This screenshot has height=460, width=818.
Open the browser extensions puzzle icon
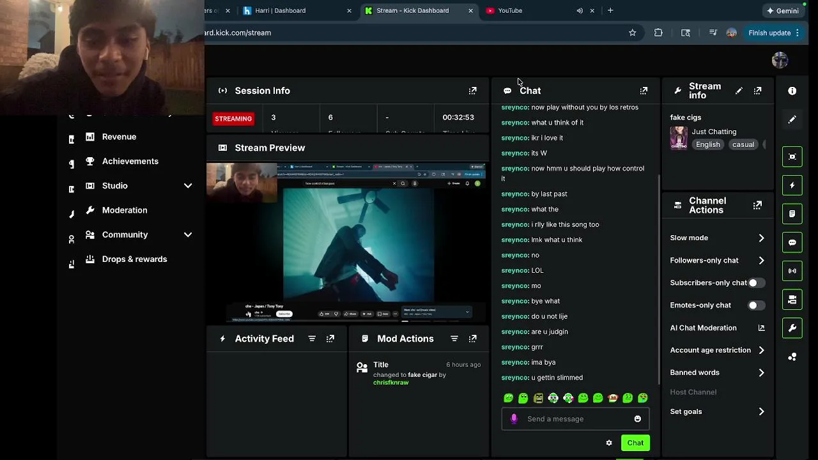pos(658,33)
